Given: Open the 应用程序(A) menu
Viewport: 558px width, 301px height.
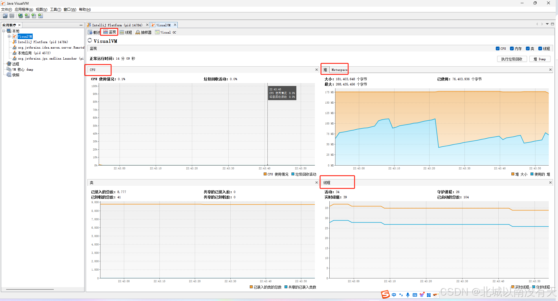Looking at the screenshot, I should [24, 10].
